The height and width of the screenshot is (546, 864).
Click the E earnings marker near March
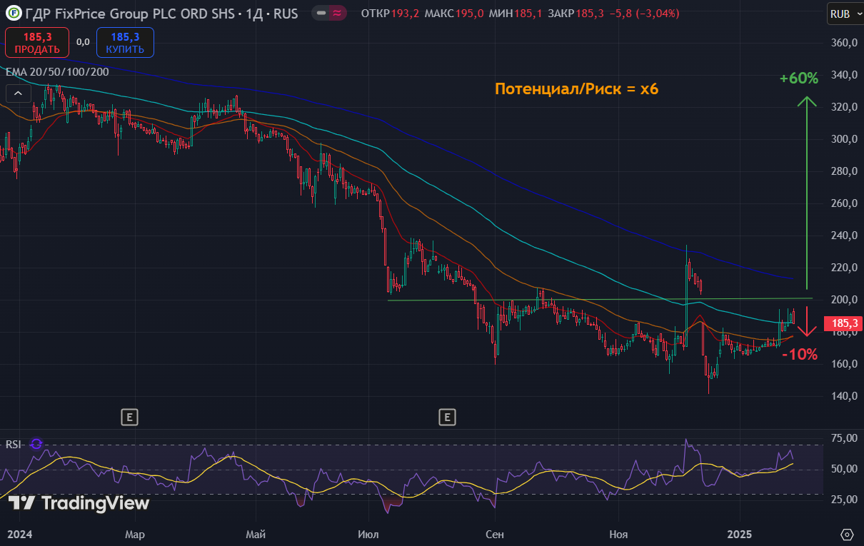(x=129, y=416)
